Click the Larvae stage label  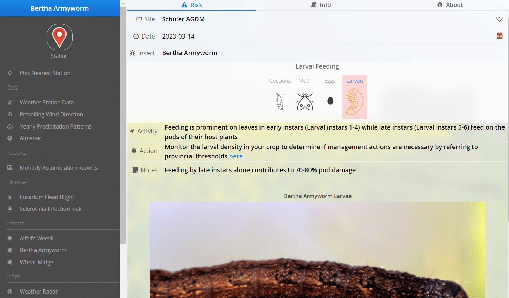[355, 81]
